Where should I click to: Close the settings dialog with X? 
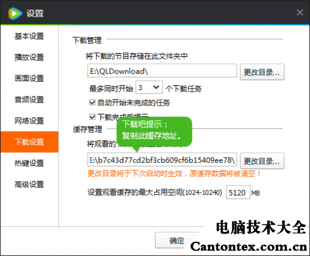(x=299, y=12)
